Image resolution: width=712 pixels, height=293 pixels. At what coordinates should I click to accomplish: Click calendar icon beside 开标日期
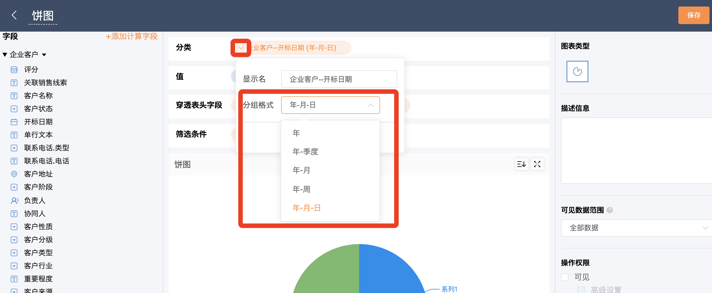14,122
